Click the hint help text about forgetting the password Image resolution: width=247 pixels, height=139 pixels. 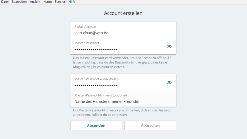tap(123, 112)
